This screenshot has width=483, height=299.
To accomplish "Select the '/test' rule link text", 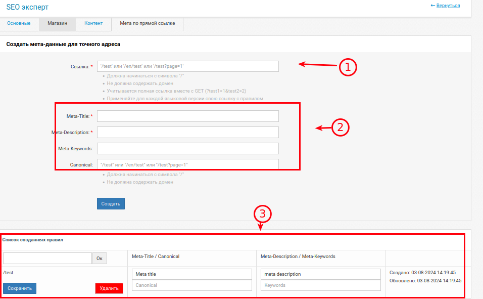I will [x=8, y=273].
